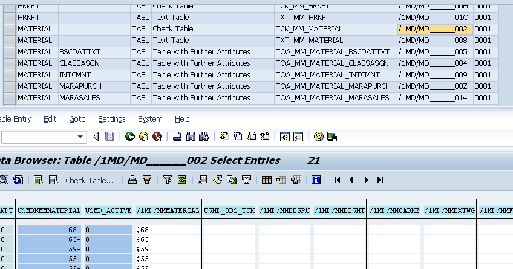Viewport: 513px width, 269px height.
Task: Open the Help question mark icon
Action: pyautogui.click(x=318, y=137)
